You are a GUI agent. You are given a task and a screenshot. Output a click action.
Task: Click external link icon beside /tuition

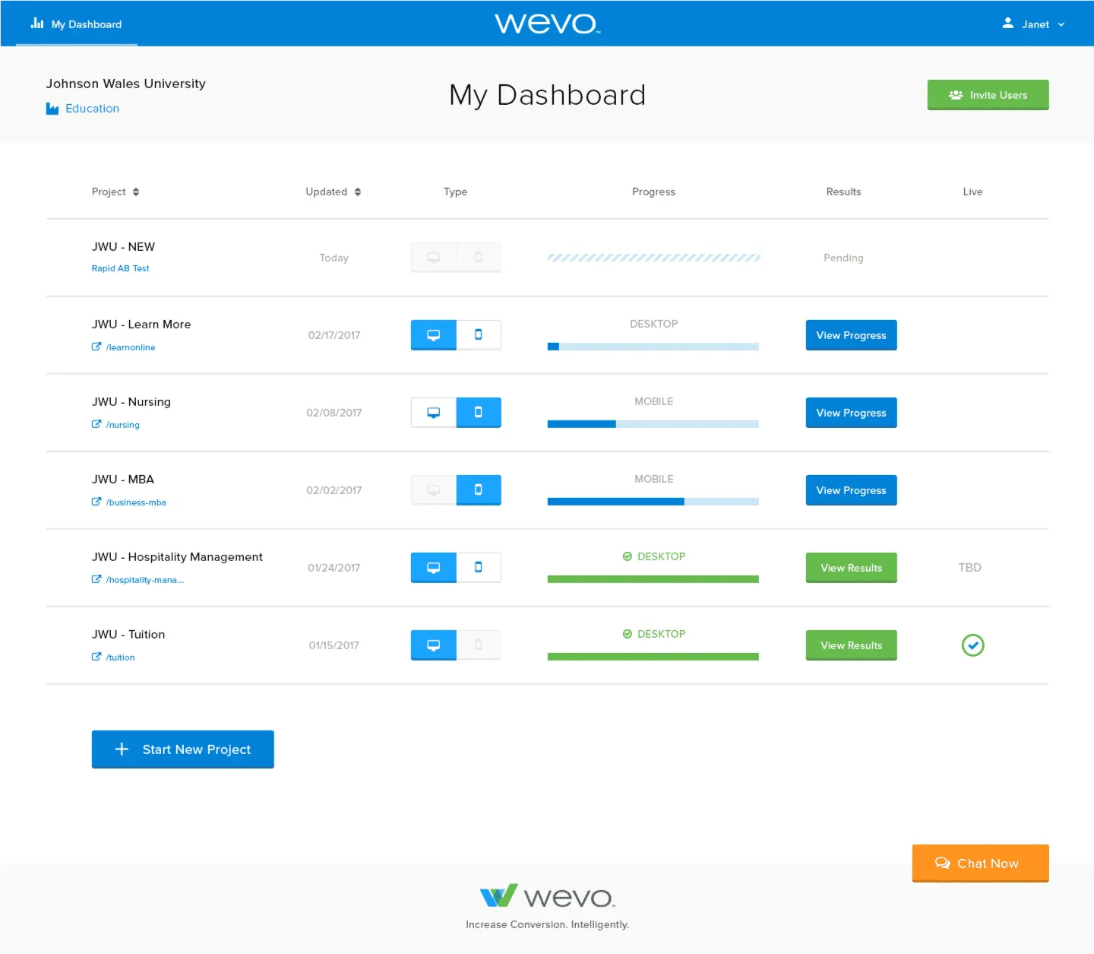[96, 657]
